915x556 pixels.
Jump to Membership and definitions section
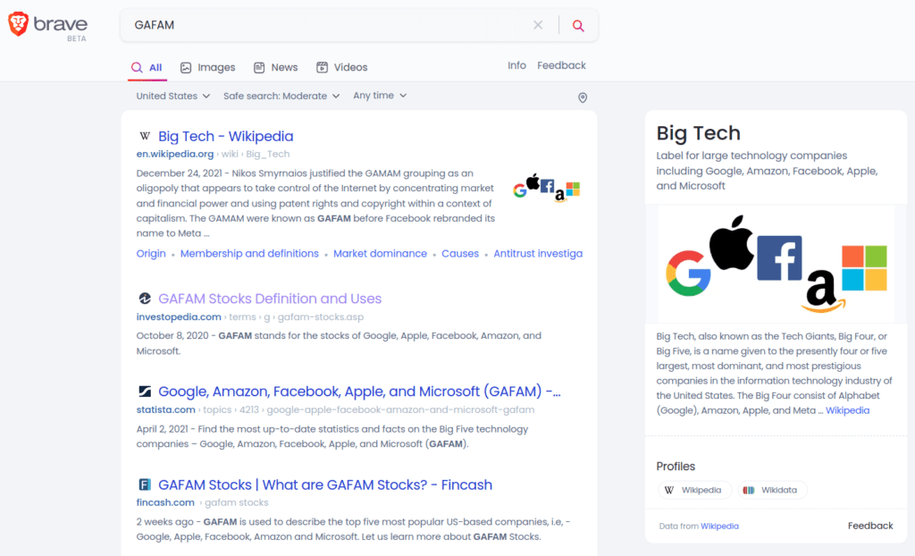click(249, 254)
